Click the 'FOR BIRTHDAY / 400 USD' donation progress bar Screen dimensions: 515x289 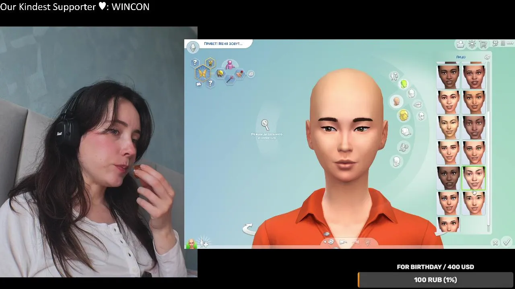pyautogui.click(x=436, y=280)
